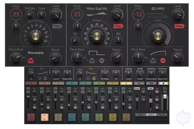Click the curved envelope shape in BD HMX panel
Viewport: 194px width, 129px height.
pos(158,53)
